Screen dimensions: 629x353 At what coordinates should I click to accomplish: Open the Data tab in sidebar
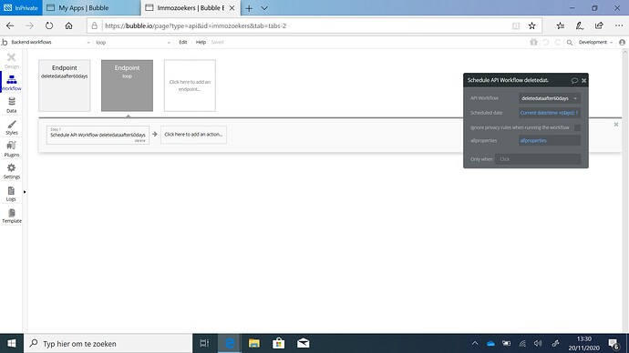click(12, 105)
